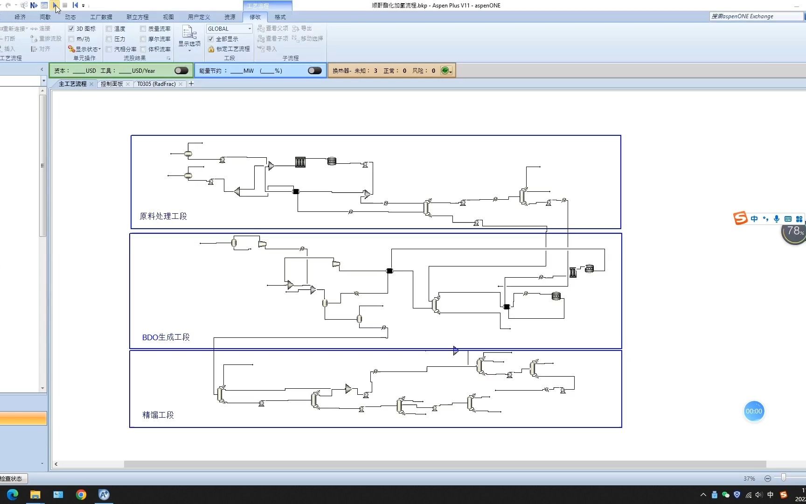
Task: Open quick access toolbar customize arrow
Action: [x=83, y=6]
